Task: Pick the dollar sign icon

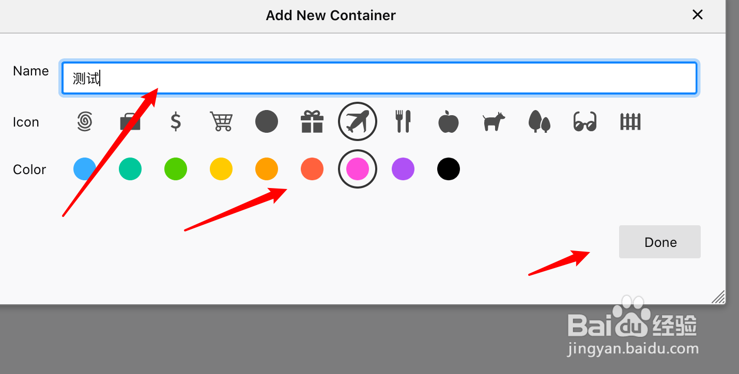Action: (x=176, y=122)
